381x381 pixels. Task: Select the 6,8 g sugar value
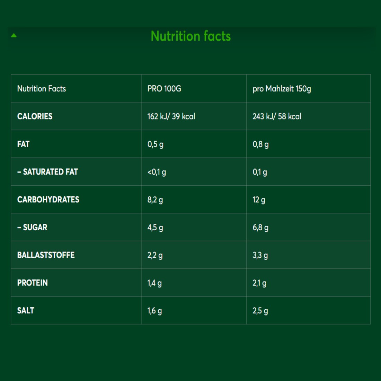coord(260,228)
